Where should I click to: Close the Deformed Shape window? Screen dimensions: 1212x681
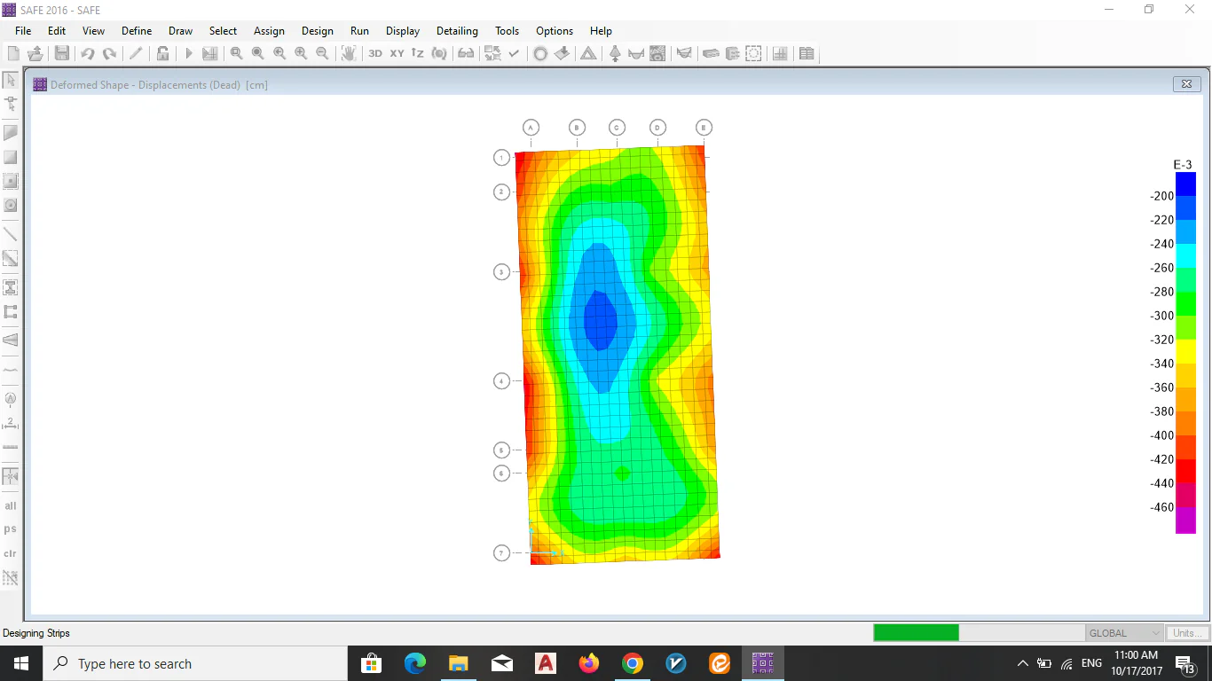(x=1186, y=84)
